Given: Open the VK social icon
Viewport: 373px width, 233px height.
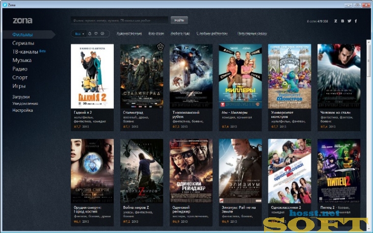Looking at the screenshot, I should [343, 21].
